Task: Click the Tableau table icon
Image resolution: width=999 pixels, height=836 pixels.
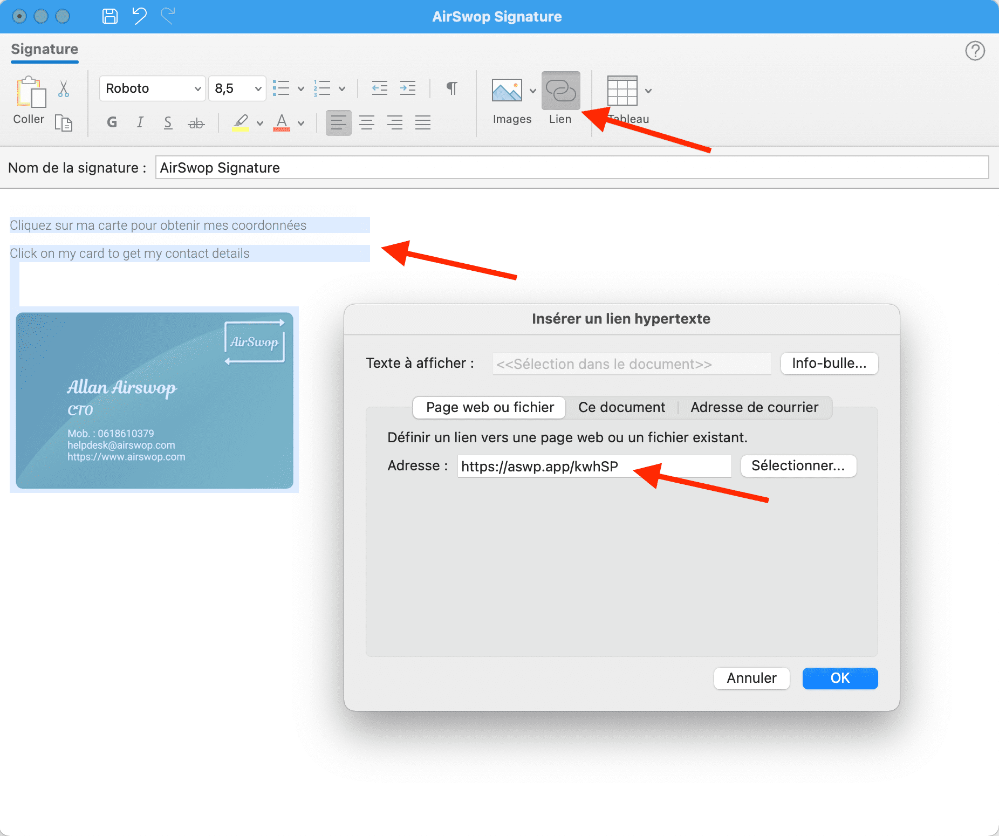Action: pos(622,91)
